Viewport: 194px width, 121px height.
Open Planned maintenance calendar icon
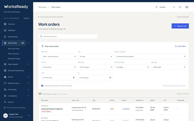(5, 70)
